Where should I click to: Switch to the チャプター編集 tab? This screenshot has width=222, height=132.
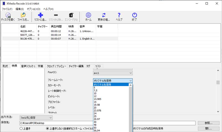click(76, 66)
